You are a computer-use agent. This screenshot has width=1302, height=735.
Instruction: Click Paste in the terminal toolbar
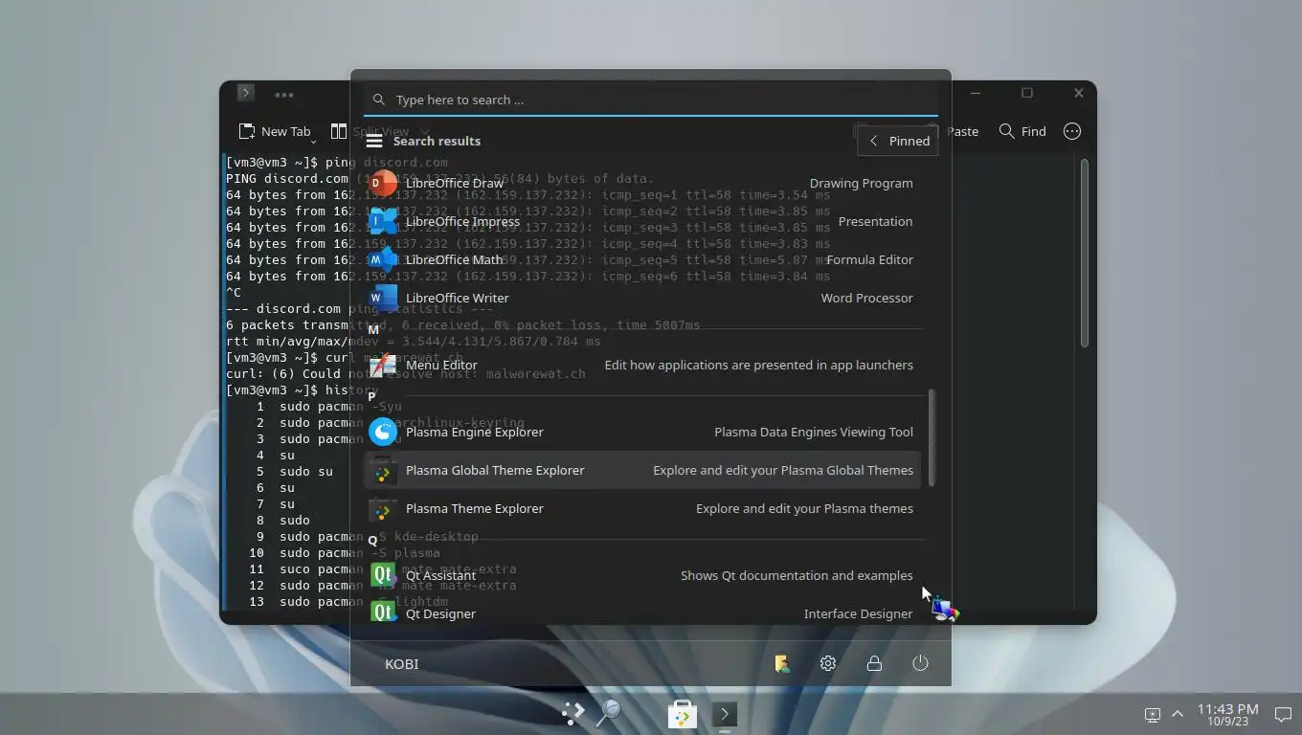pos(961,131)
